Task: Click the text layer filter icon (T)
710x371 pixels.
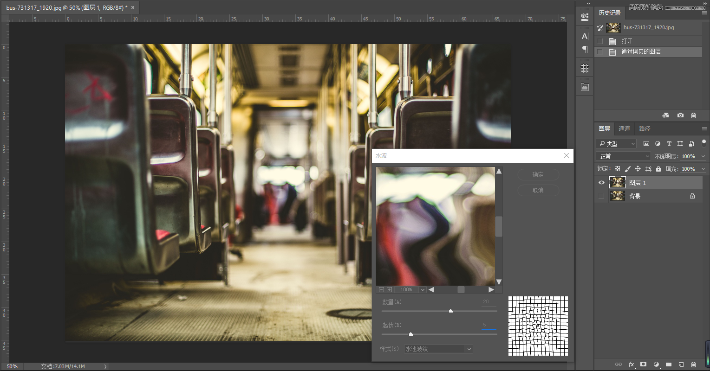Action: coord(669,144)
